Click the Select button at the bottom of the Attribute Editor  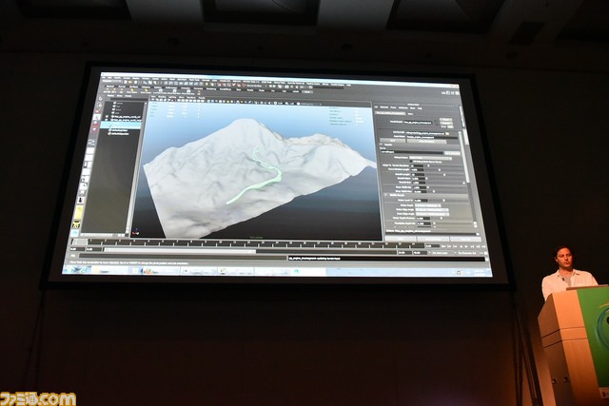(390, 237)
